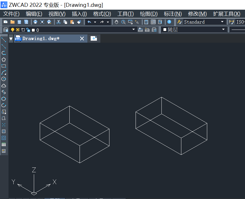Toggle layer 0 lock icon

point(28,30)
